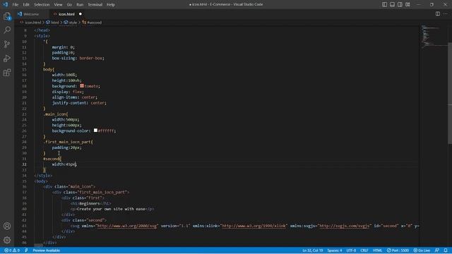
Task: Open the Help menu
Action: [111, 5]
